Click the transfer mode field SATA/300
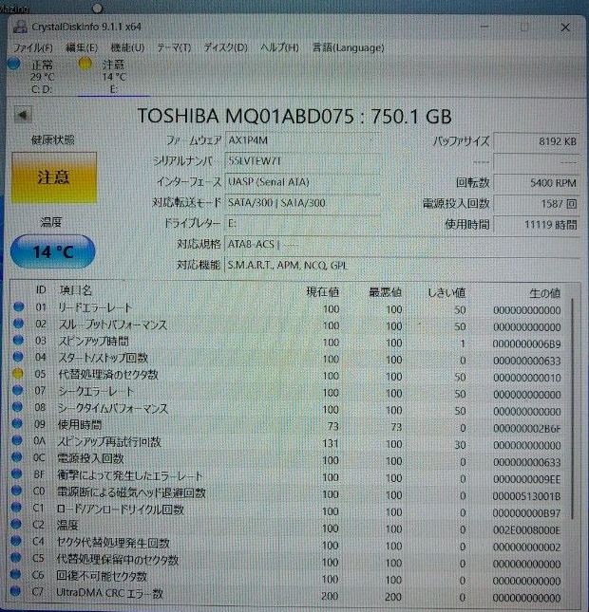This screenshot has width=589, height=612. pyautogui.click(x=302, y=203)
